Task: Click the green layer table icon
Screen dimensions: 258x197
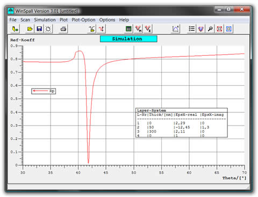Action: (x=128, y=29)
